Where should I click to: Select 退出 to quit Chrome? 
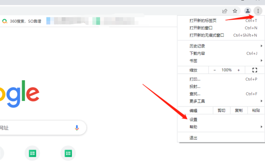tap(221, 138)
